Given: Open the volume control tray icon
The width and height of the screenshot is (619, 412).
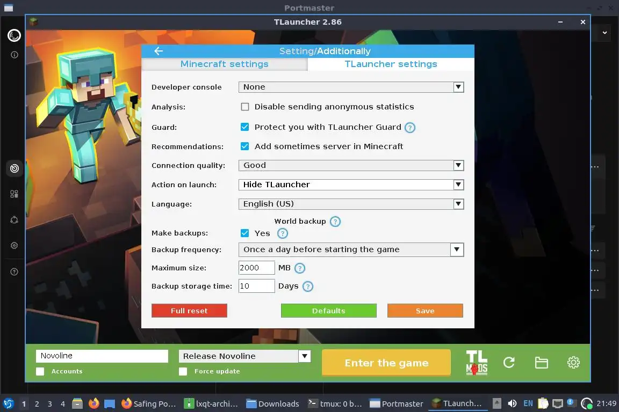Looking at the screenshot, I should (x=512, y=403).
